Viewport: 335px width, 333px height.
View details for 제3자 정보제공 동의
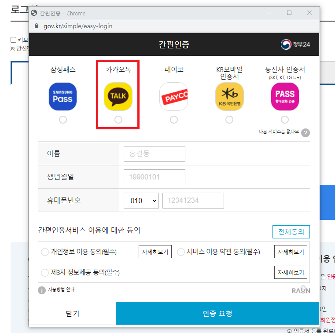click(291, 272)
